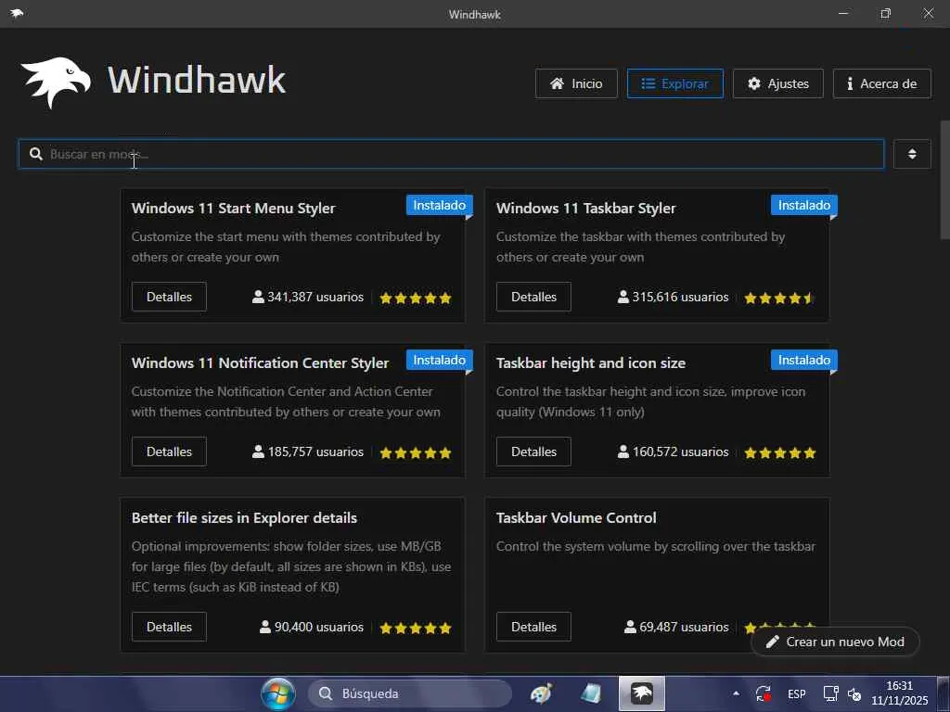Click star rating of Notification Center Styler
950x712 pixels.
click(x=416, y=452)
